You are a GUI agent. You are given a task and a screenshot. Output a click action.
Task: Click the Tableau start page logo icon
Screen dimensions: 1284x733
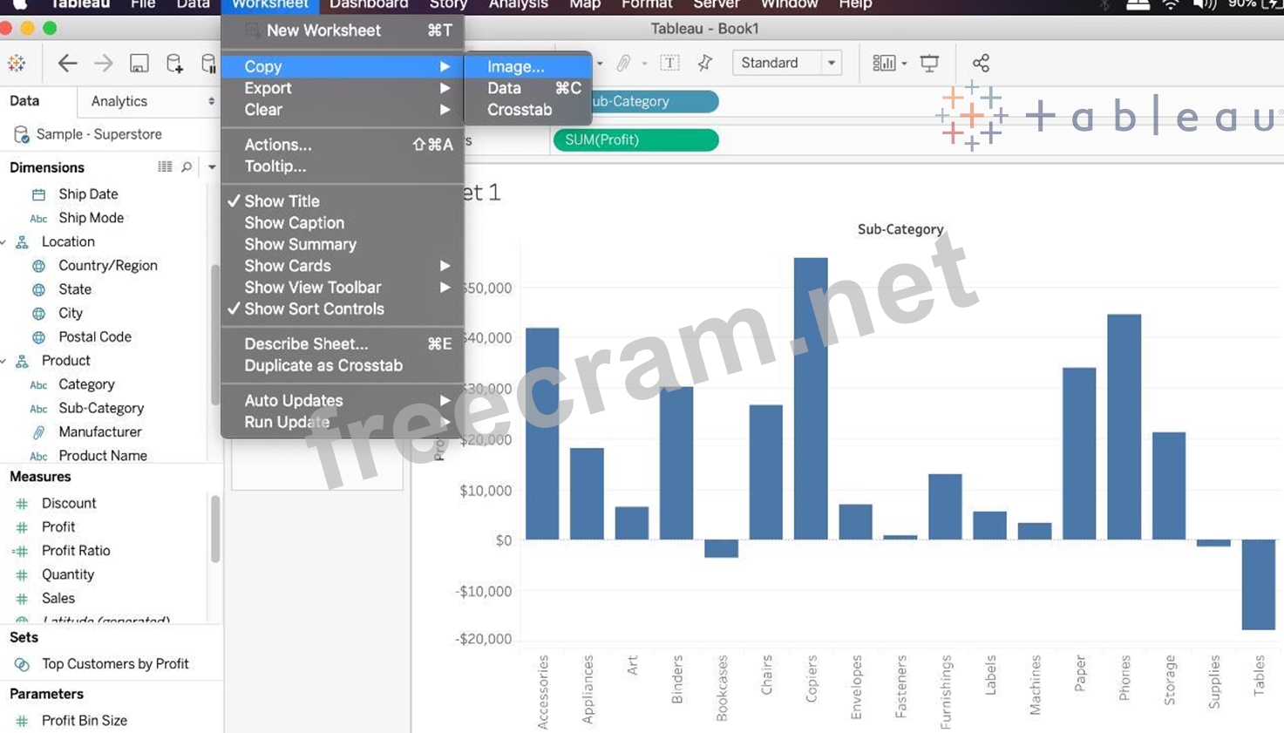pyautogui.click(x=17, y=63)
